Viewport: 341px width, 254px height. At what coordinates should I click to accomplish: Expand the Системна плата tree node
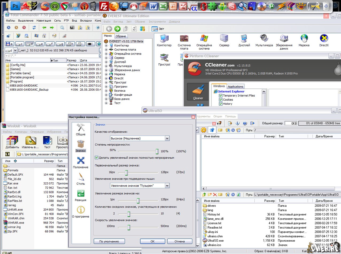coord(106,50)
